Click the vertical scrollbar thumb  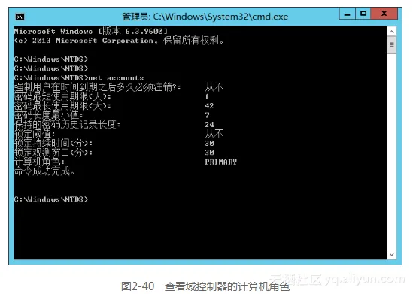coord(392,45)
